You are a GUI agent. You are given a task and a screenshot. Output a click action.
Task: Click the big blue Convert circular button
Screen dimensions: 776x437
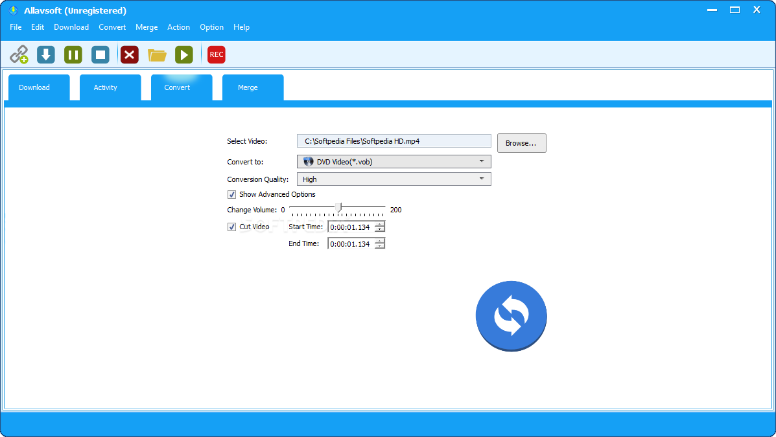point(511,317)
